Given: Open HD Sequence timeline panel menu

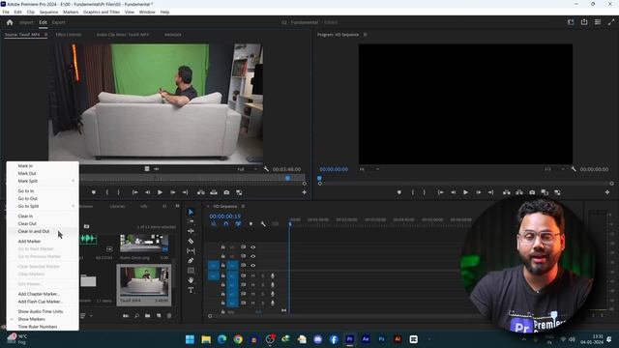Looking at the screenshot, I should point(243,206).
